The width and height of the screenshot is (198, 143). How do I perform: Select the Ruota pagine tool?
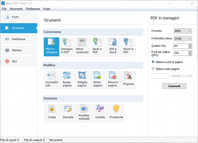(x=67, y=80)
